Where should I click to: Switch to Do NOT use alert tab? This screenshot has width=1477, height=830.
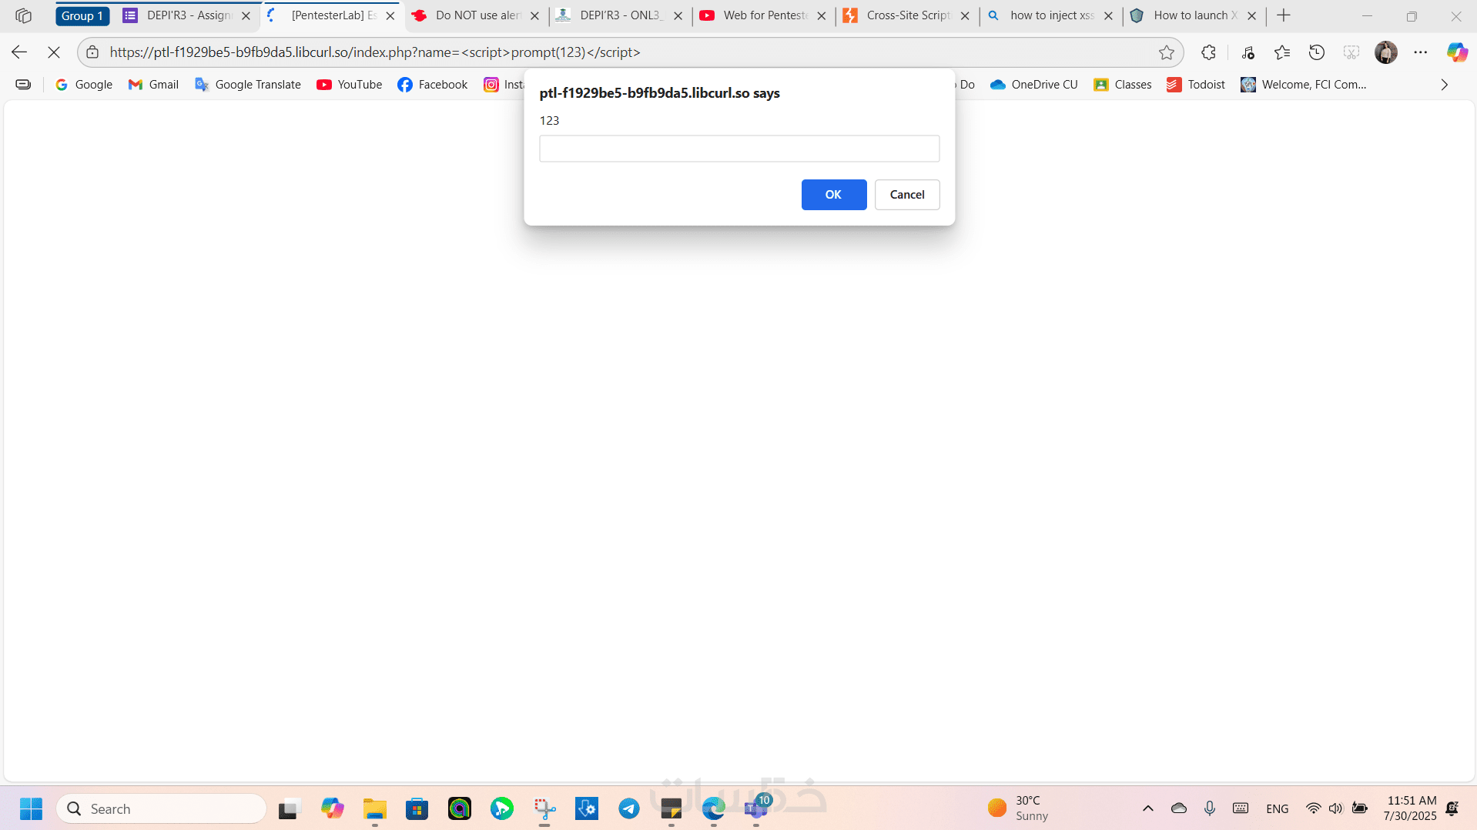click(x=476, y=15)
